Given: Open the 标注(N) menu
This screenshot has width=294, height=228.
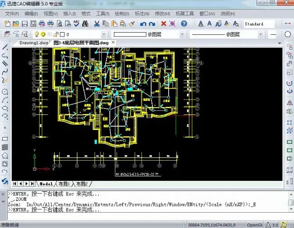Looking at the screenshot, I should click(142, 14).
